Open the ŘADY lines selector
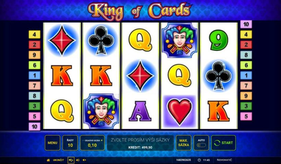 70,143
